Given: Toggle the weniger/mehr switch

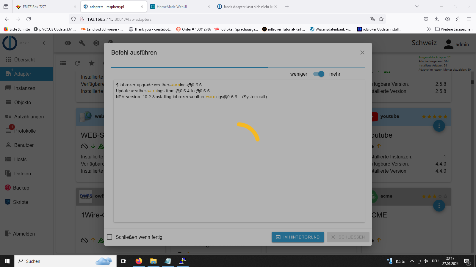Looking at the screenshot, I should coord(319,74).
